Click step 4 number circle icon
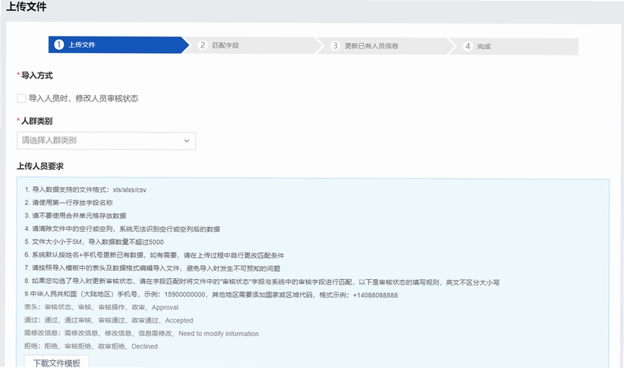This screenshot has width=624, height=368. 468,46
